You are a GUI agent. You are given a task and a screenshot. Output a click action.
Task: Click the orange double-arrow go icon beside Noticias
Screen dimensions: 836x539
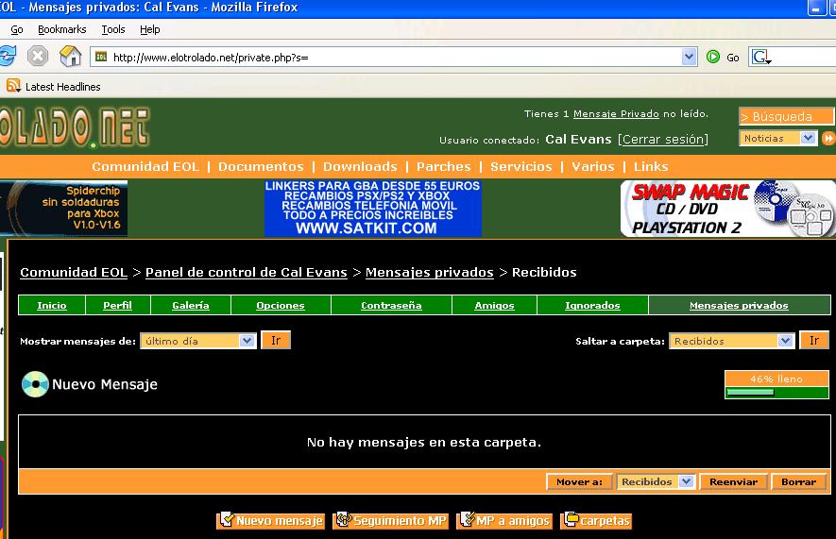828,139
